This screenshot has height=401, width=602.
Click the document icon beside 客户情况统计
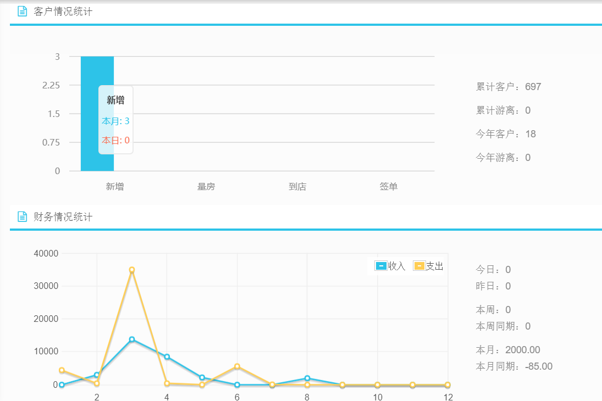pyautogui.click(x=22, y=11)
